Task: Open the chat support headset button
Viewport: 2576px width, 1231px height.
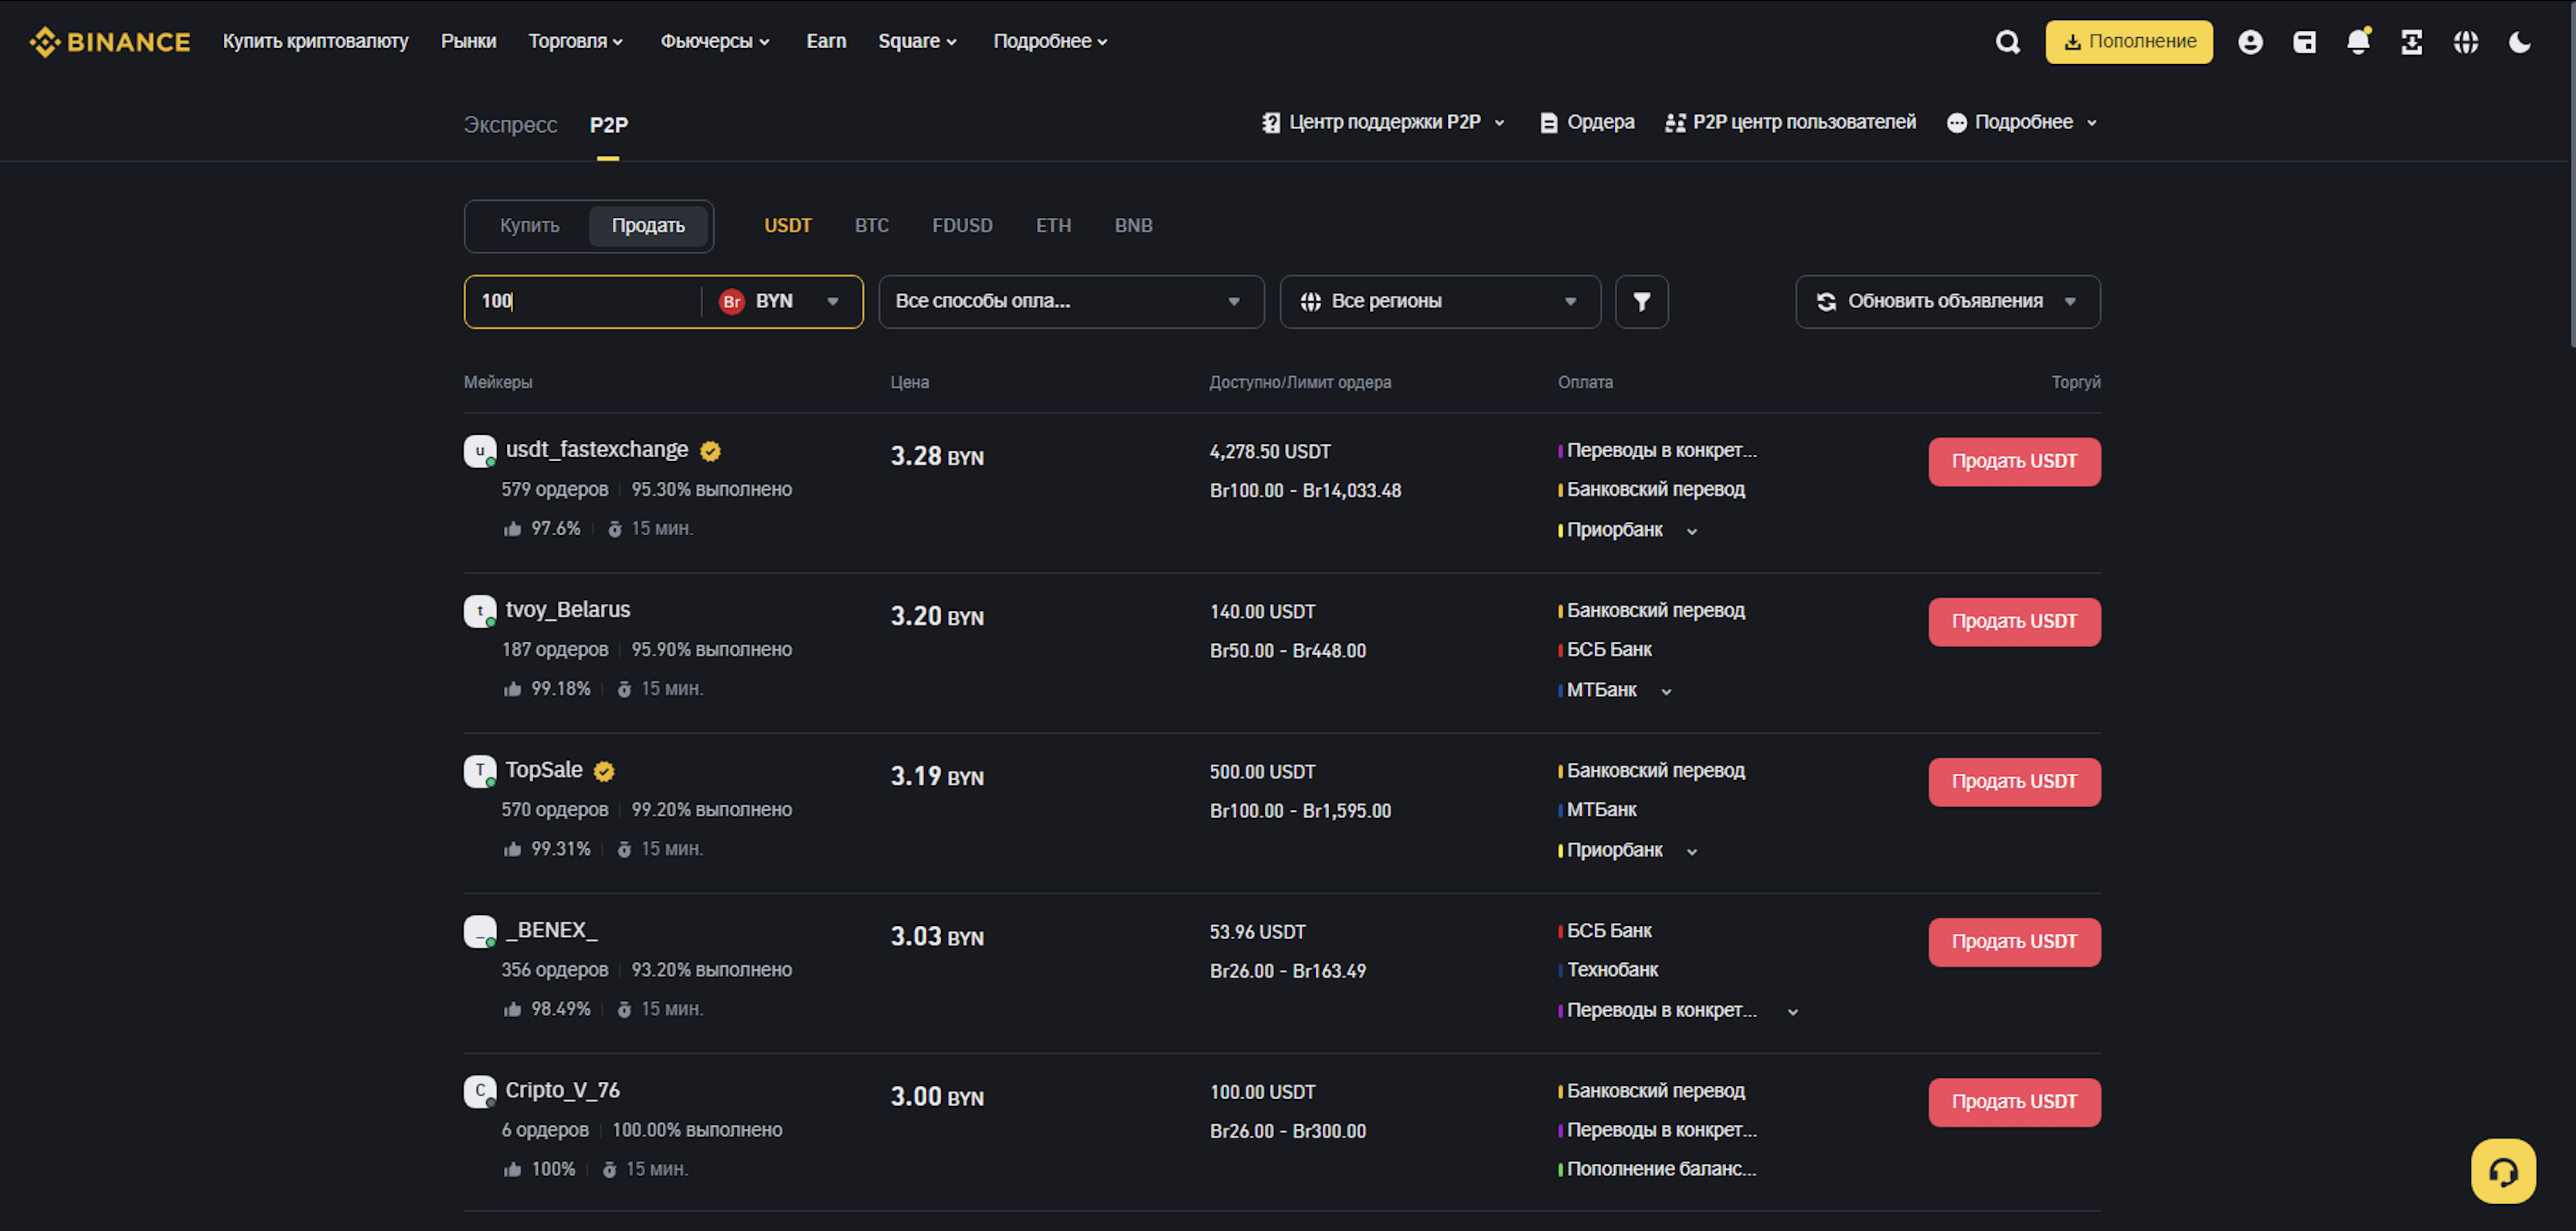Action: (2503, 1171)
